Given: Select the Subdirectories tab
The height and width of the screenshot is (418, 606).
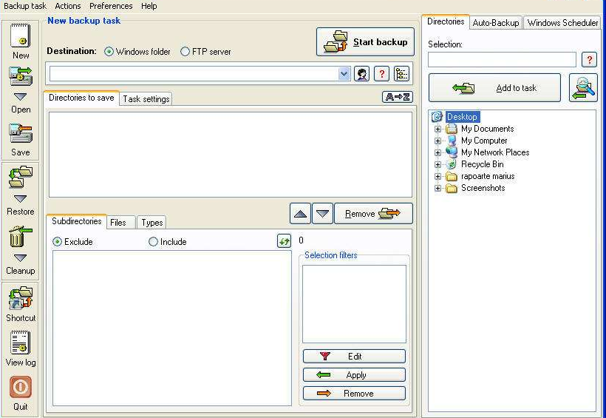Looking at the screenshot, I should click(x=77, y=221).
